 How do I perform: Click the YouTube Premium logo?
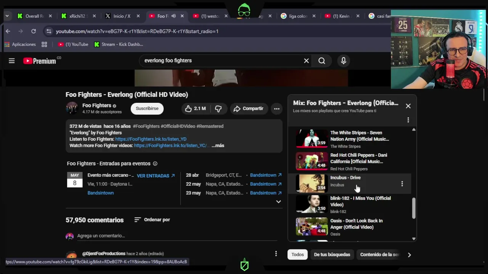40,61
